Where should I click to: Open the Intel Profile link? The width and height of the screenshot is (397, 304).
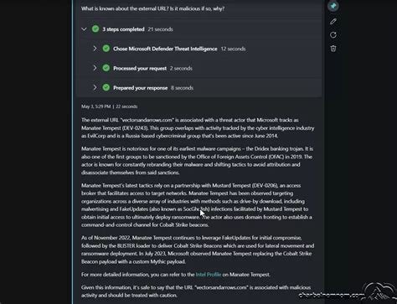(x=209, y=275)
